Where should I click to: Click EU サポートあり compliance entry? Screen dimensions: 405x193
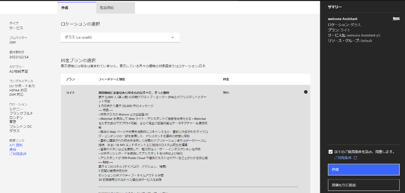pyautogui.click(x=22, y=86)
